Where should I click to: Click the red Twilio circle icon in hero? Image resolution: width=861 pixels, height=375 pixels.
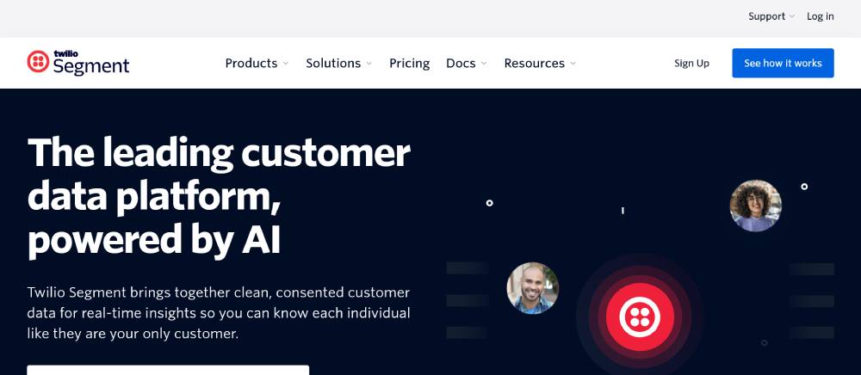[x=640, y=317]
